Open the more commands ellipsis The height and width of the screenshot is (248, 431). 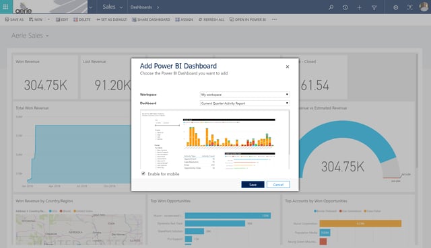(274, 19)
